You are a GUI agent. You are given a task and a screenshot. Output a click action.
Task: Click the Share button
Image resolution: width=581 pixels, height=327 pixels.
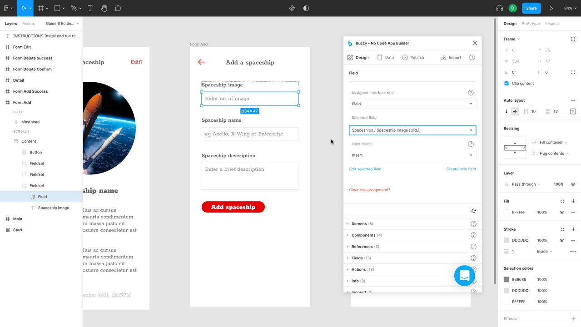coord(531,8)
